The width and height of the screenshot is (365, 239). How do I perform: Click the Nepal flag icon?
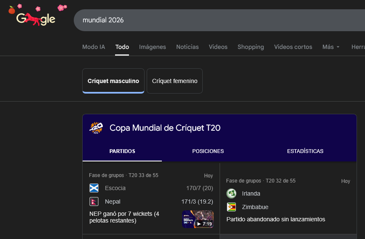(x=94, y=201)
